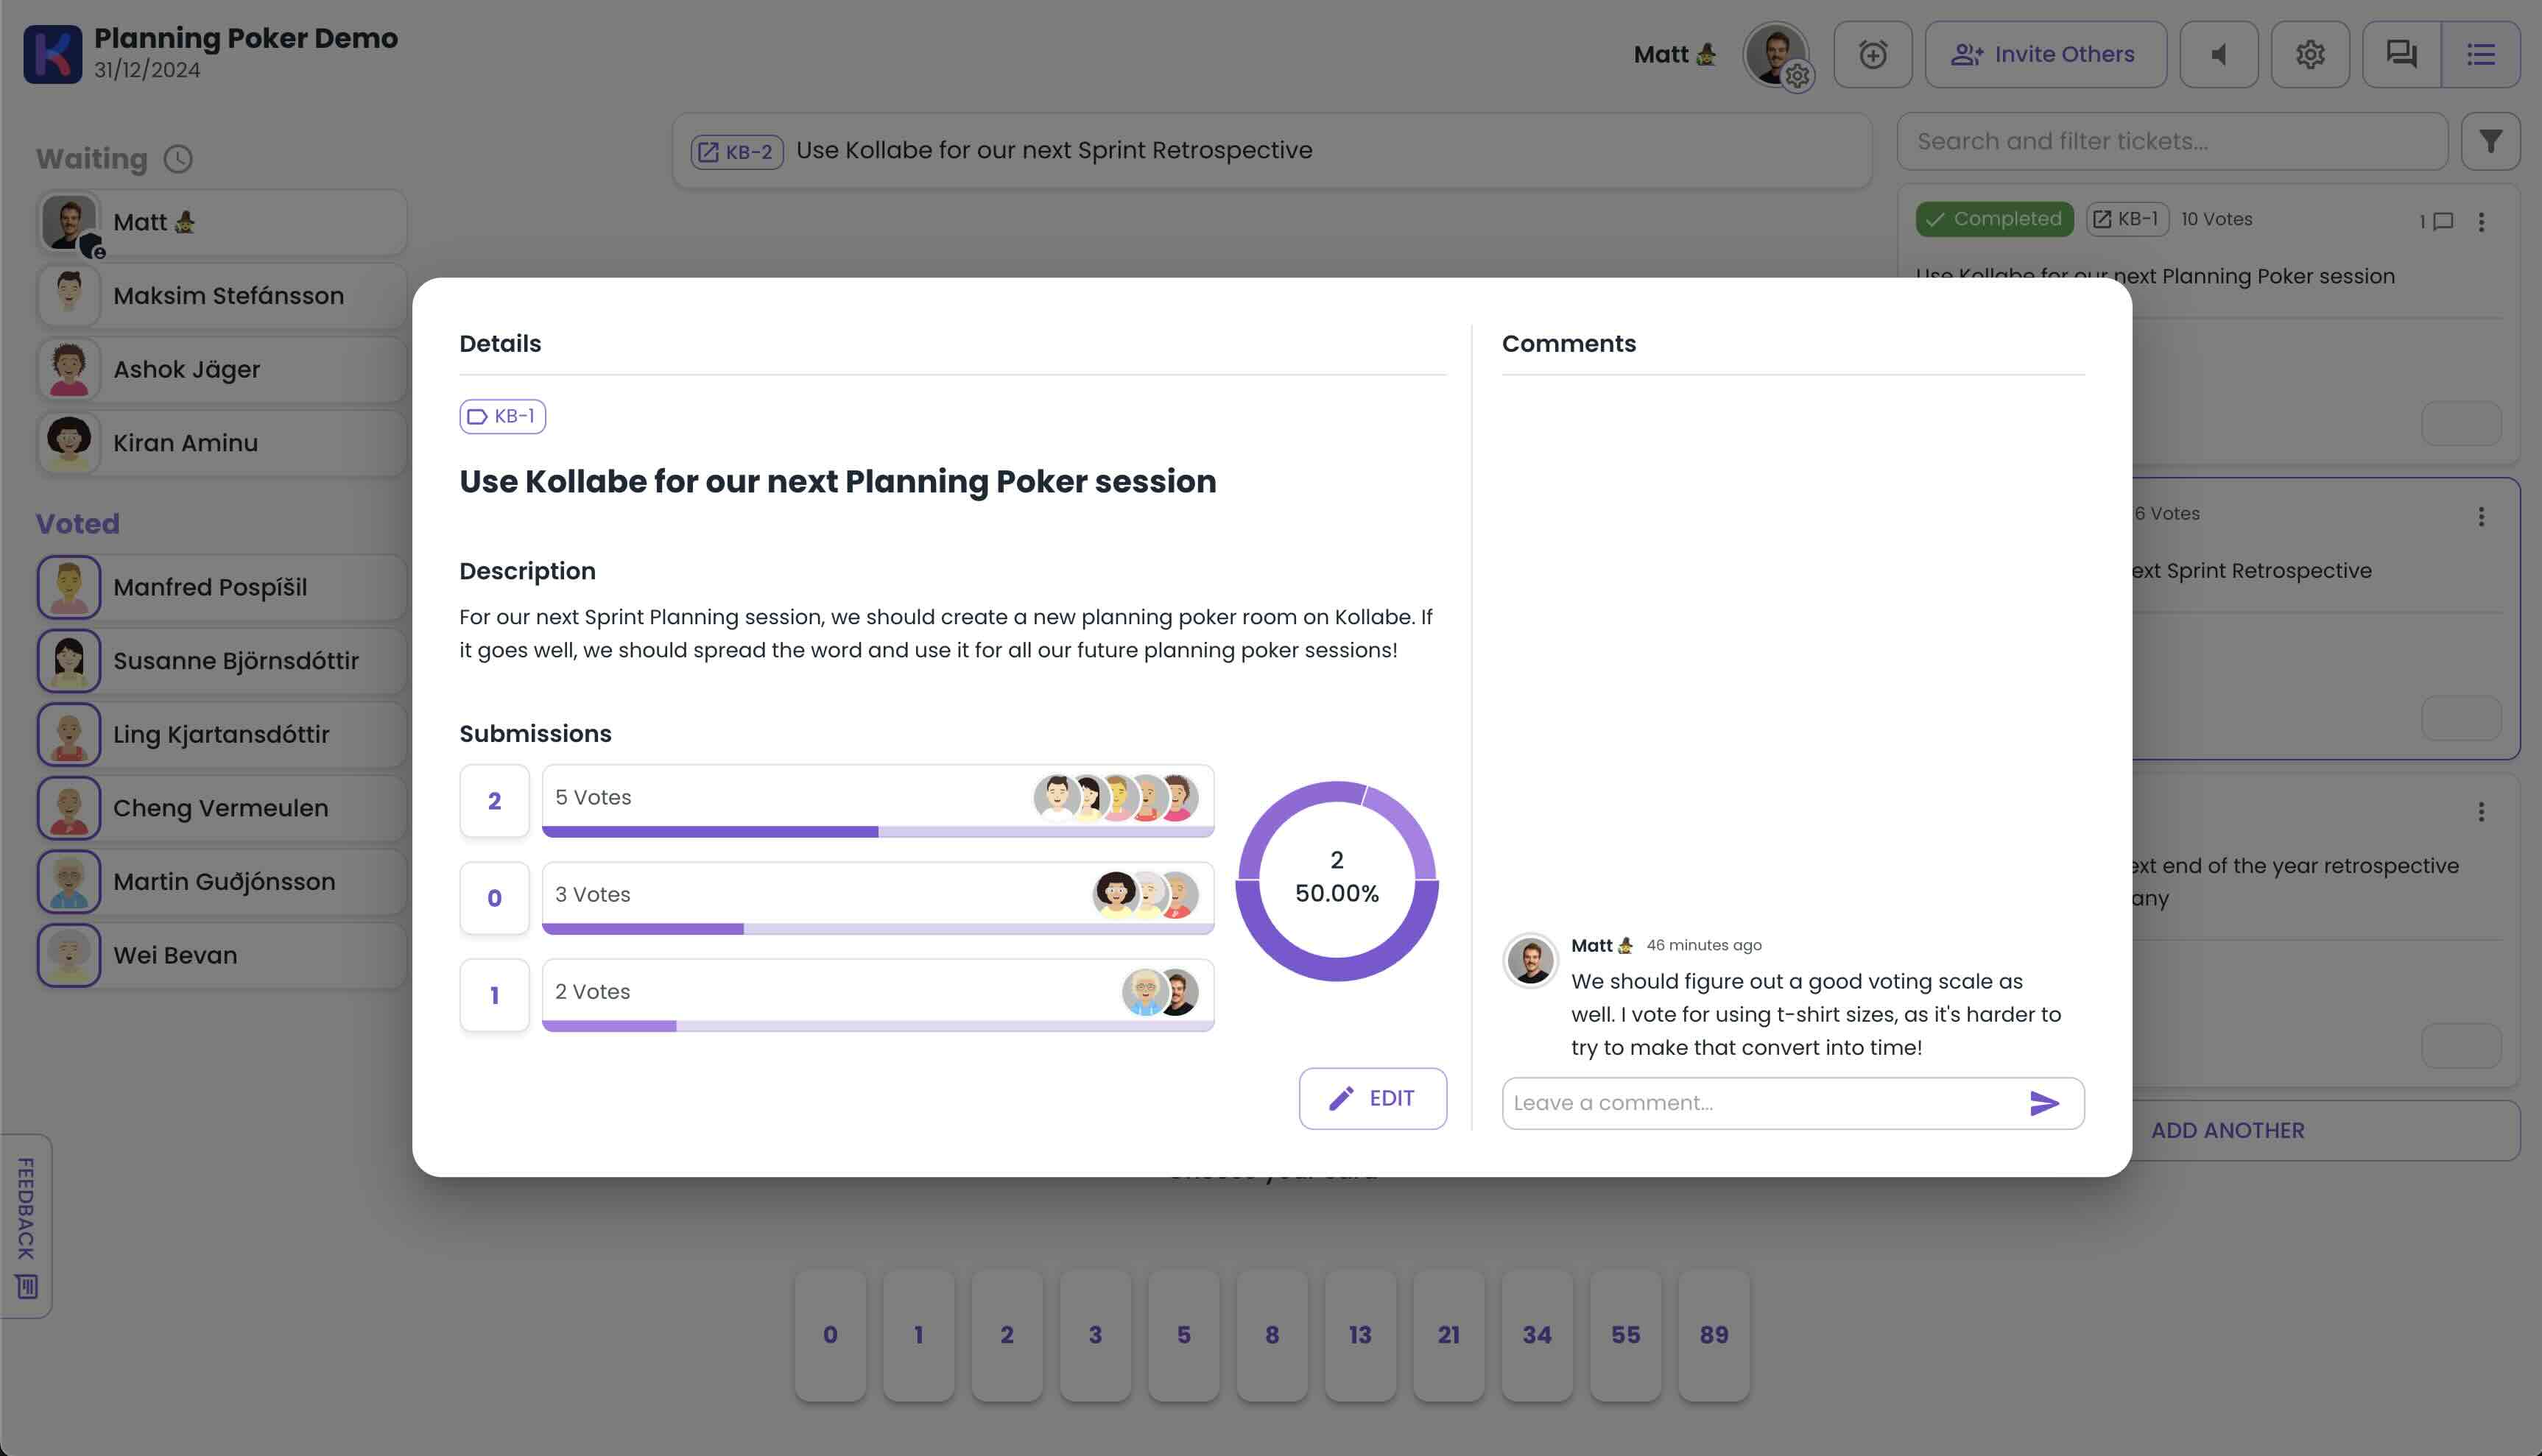Send the comment with arrow icon
Screen dimensions: 2542x1456
click(2043, 1103)
